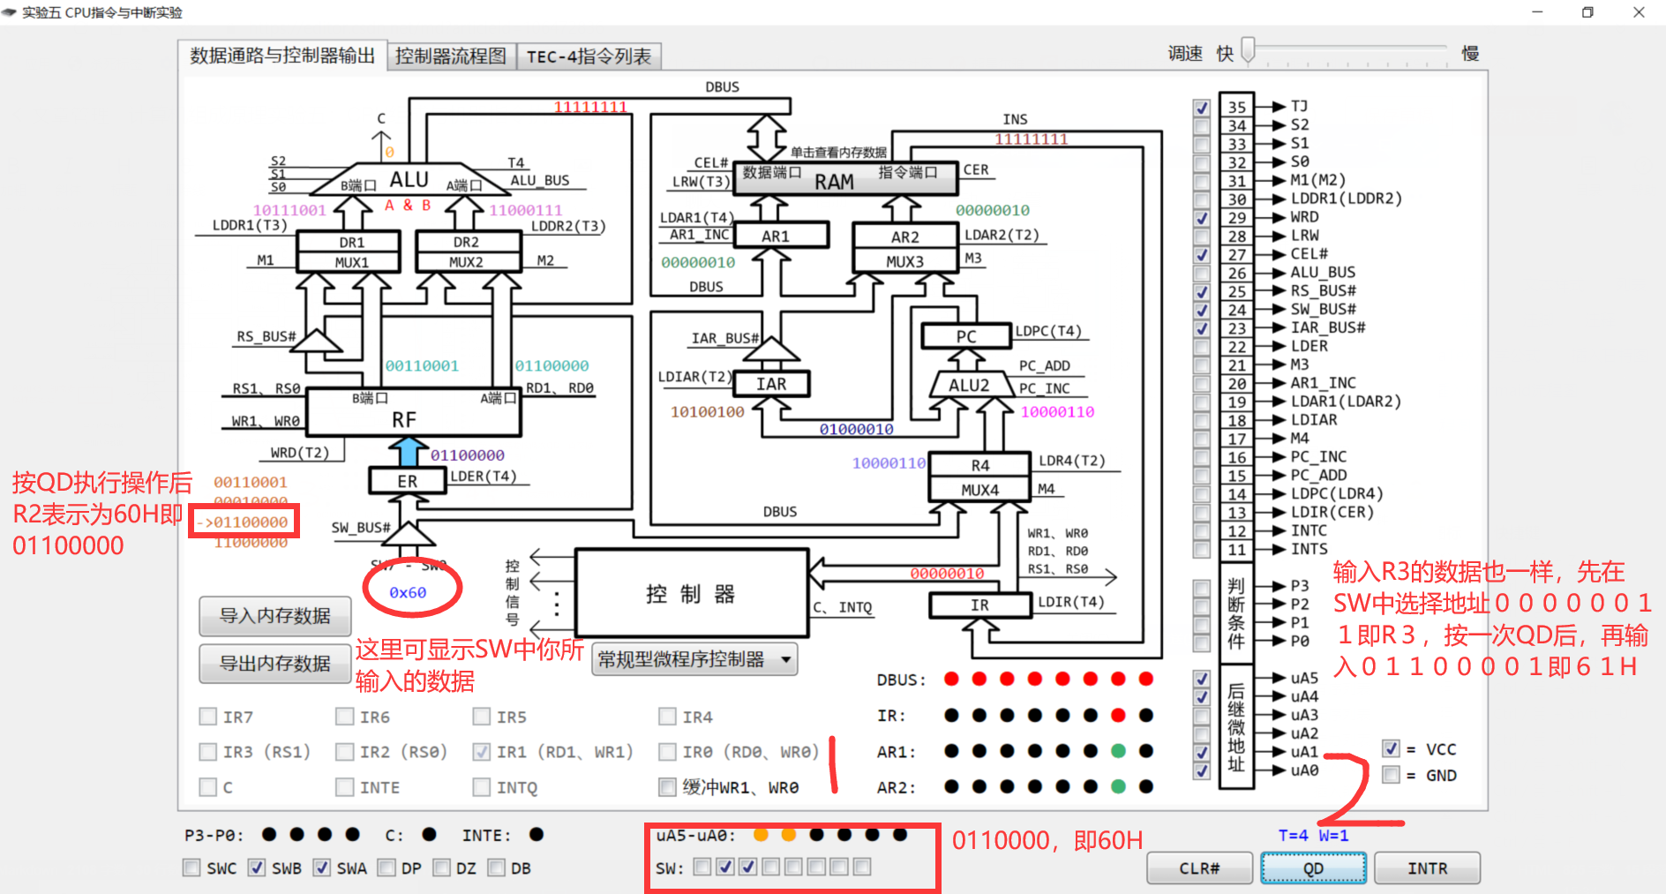The width and height of the screenshot is (1666, 894).
Task: Open 常规型微程序控制器 dropdown
Action: coord(694,659)
